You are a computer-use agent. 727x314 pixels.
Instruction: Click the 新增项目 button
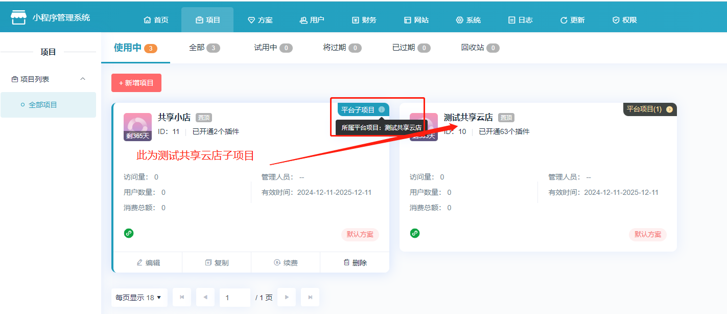(136, 83)
